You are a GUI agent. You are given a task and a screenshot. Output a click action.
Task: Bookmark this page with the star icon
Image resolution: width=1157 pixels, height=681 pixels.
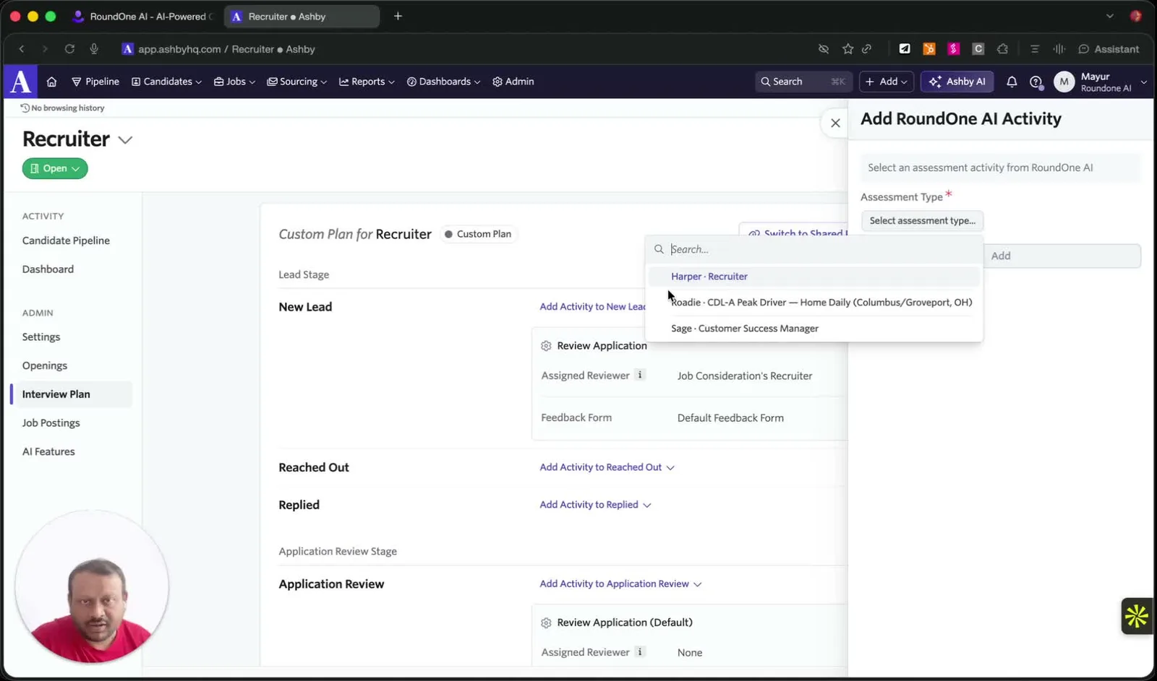tap(848, 49)
